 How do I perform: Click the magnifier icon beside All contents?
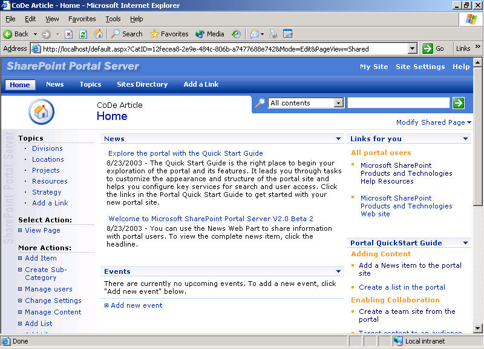260,103
